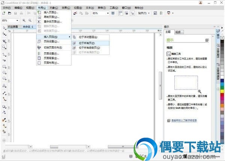Select the Text tool
Viewport: 225px width, 161px height.
click(x=4, y=86)
